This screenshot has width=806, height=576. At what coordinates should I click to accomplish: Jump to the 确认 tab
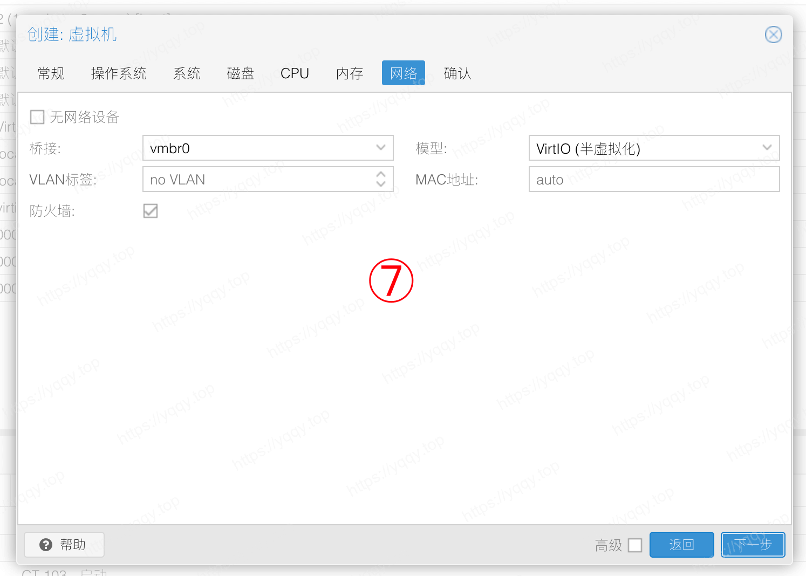click(457, 73)
